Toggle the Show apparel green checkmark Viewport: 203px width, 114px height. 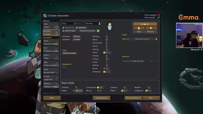pos(159,18)
